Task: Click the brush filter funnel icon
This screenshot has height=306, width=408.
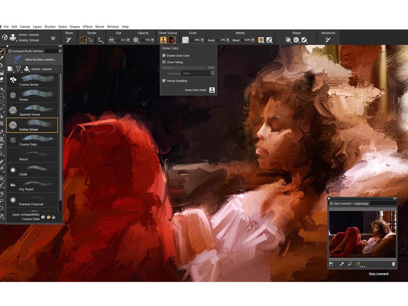Action: 18,69
